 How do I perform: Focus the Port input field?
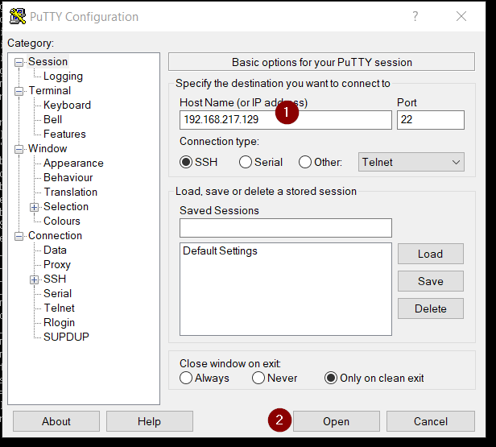click(x=431, y=120)
